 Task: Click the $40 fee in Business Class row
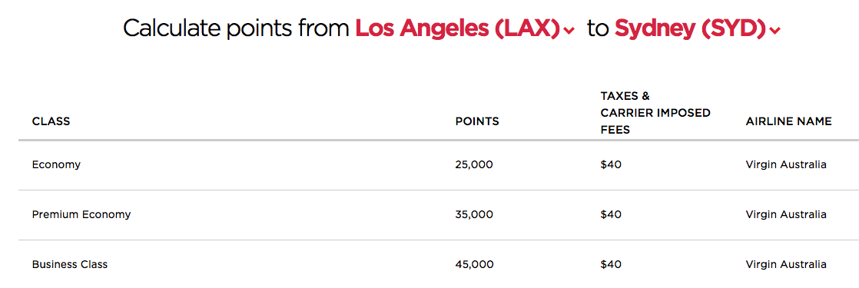coord(611,264)
